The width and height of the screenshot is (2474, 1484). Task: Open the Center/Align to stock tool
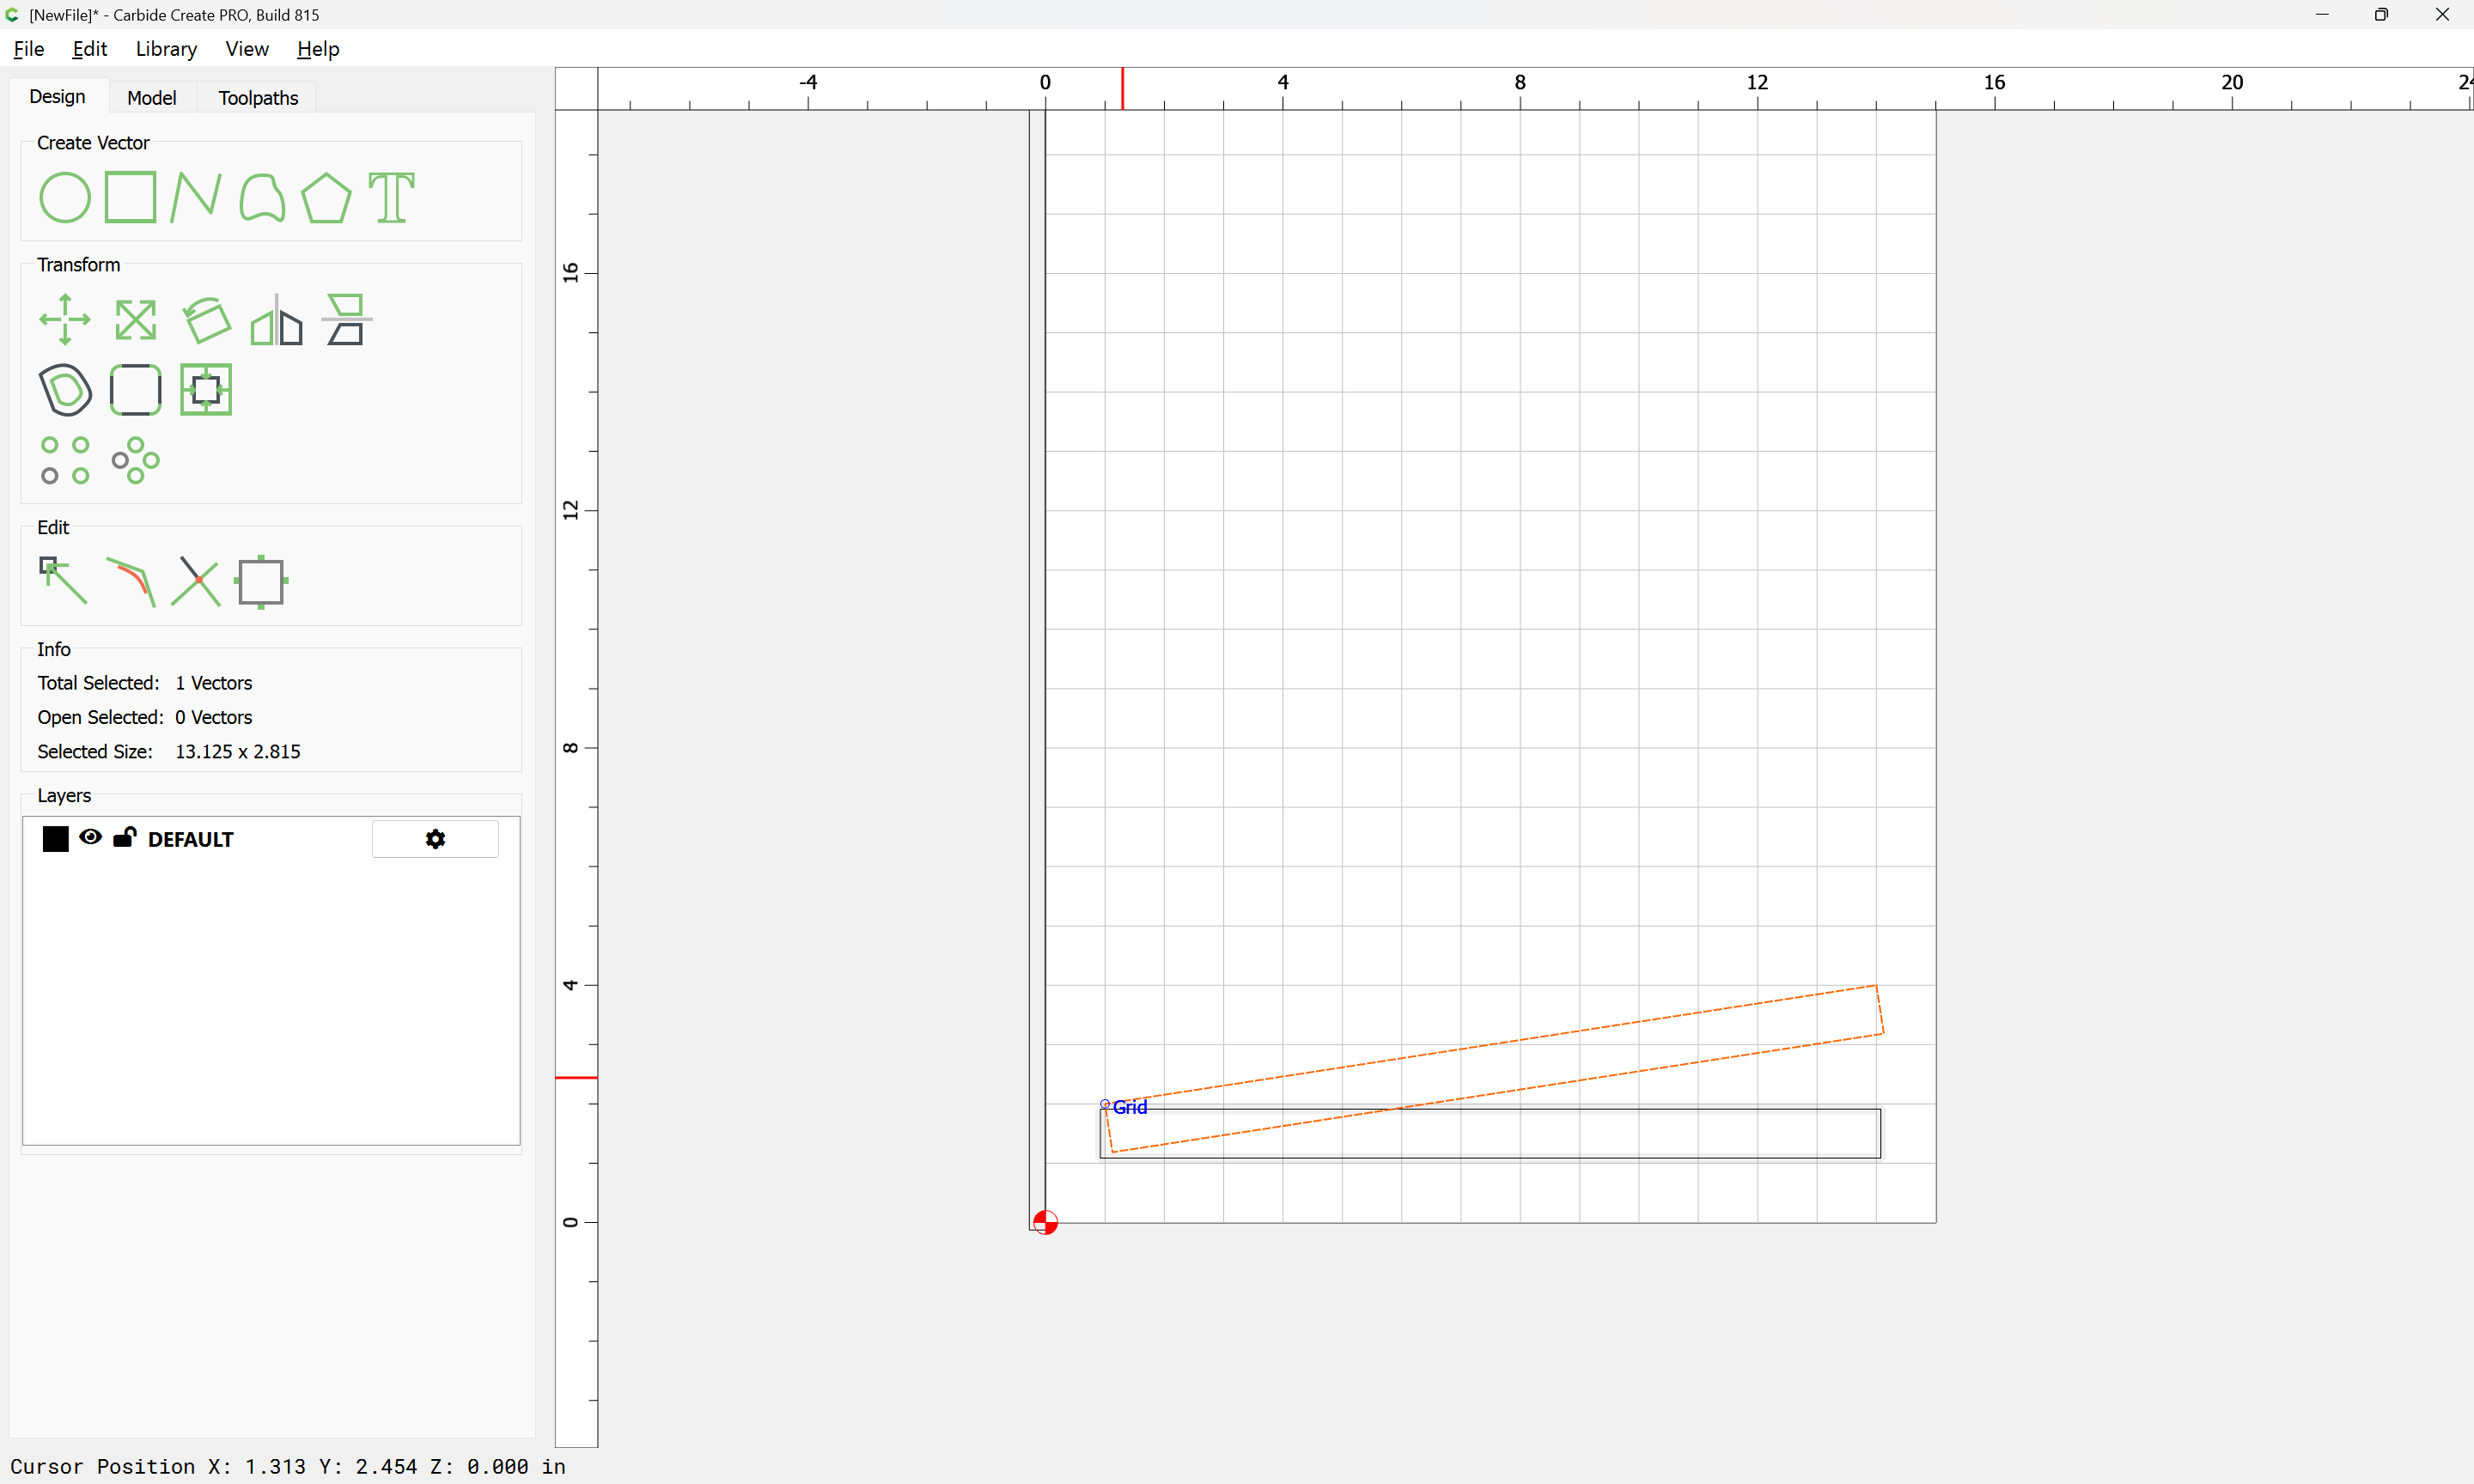click(x=206, y=390)
